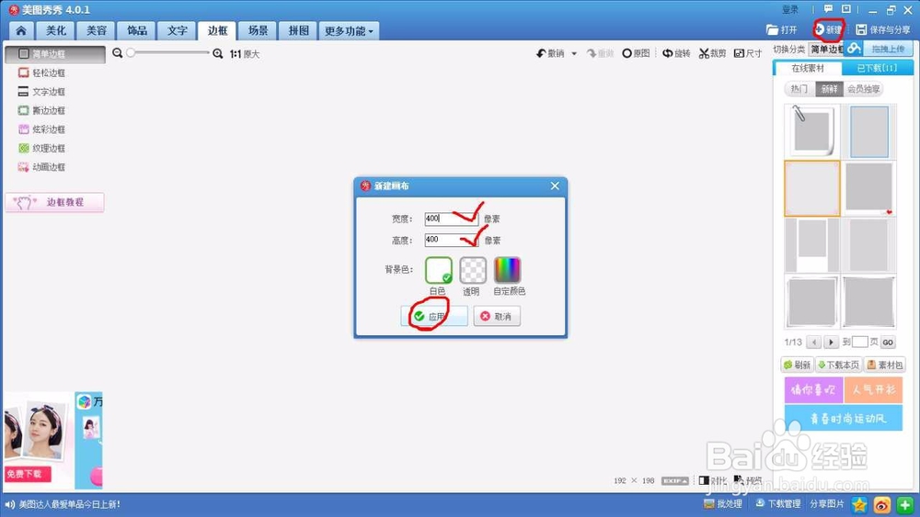Select 自定颜色 custom color swatch

(508, 271)
